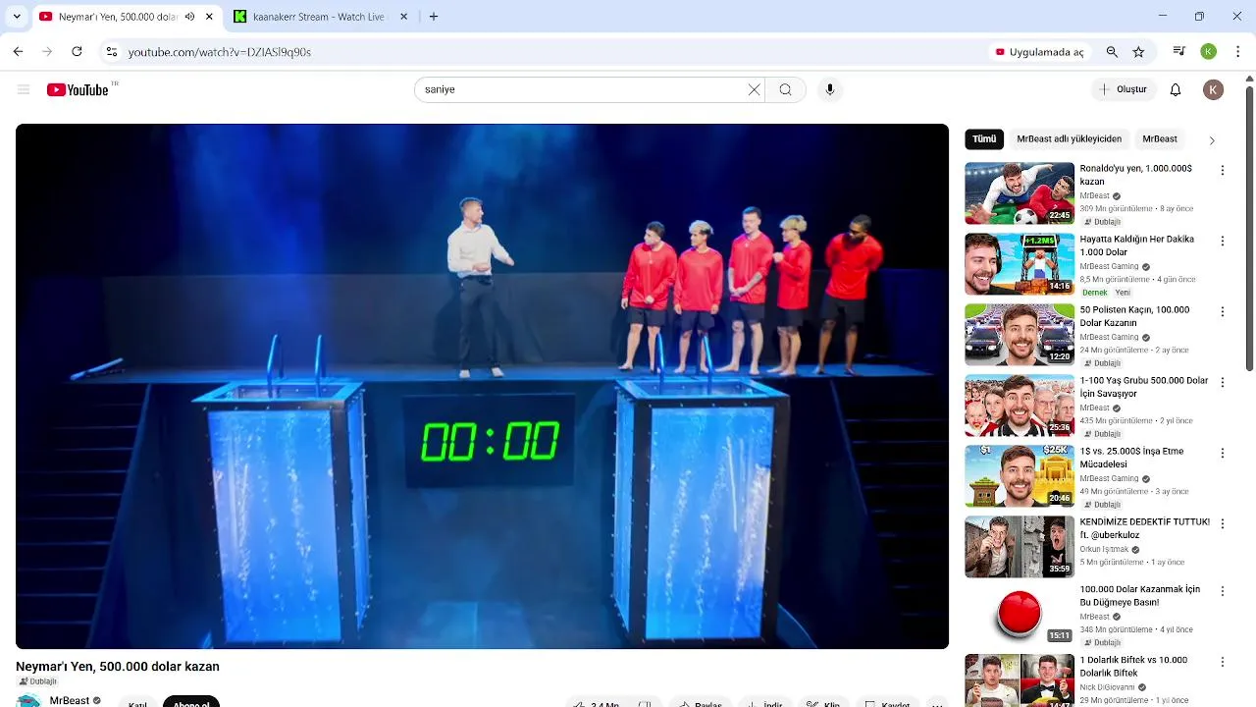Open options for 1 Dolarlık Biftek video
This screenshot has height=707, width=1256.
pyautogui.click(x=1223, y=662)
